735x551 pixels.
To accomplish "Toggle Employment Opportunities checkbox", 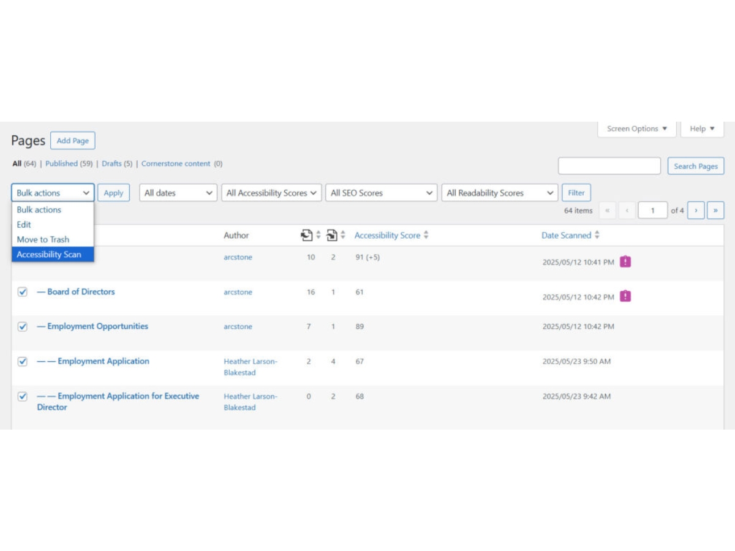I will click(22, 326).
